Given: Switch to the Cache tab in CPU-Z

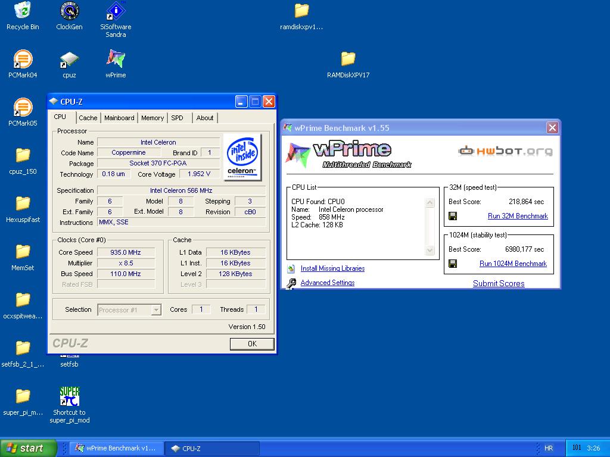Looking at the screenshot, I should pyautogui.click(x=88, y=118).
